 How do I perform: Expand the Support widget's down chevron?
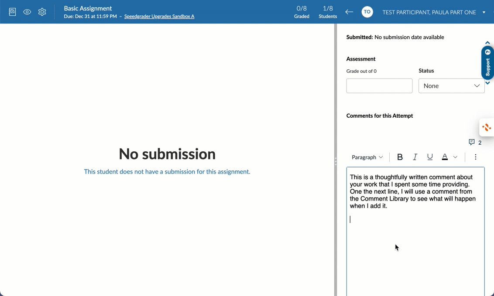[x=487, y=82]
